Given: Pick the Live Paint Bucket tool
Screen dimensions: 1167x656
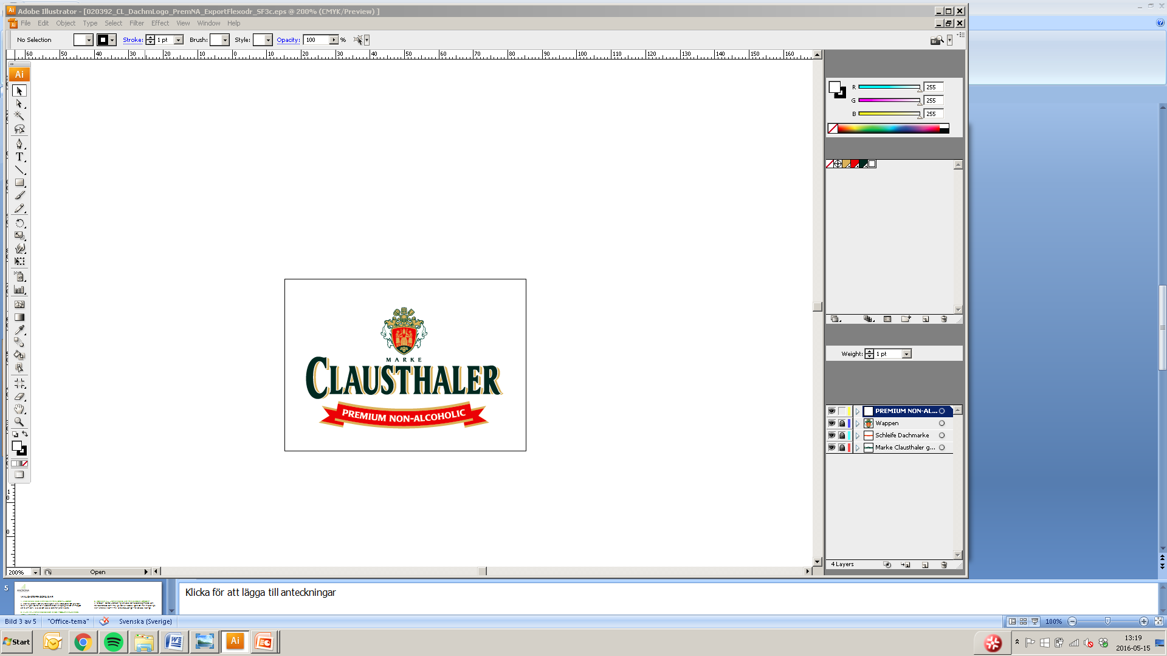Looking at the screenshot, I should pyautogui.click(x=19, y=355).
